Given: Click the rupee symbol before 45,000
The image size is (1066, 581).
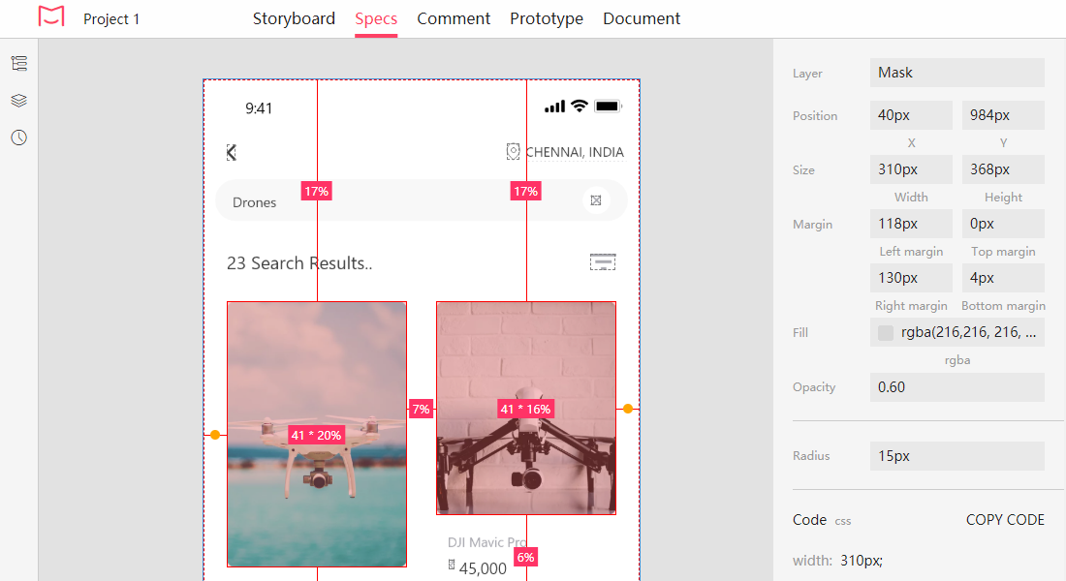Looking at the screenshot, I should (x=452, y=565).
